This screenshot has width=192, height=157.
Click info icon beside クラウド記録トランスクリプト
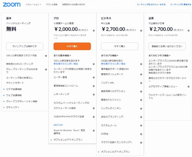(x=141, y=143)
